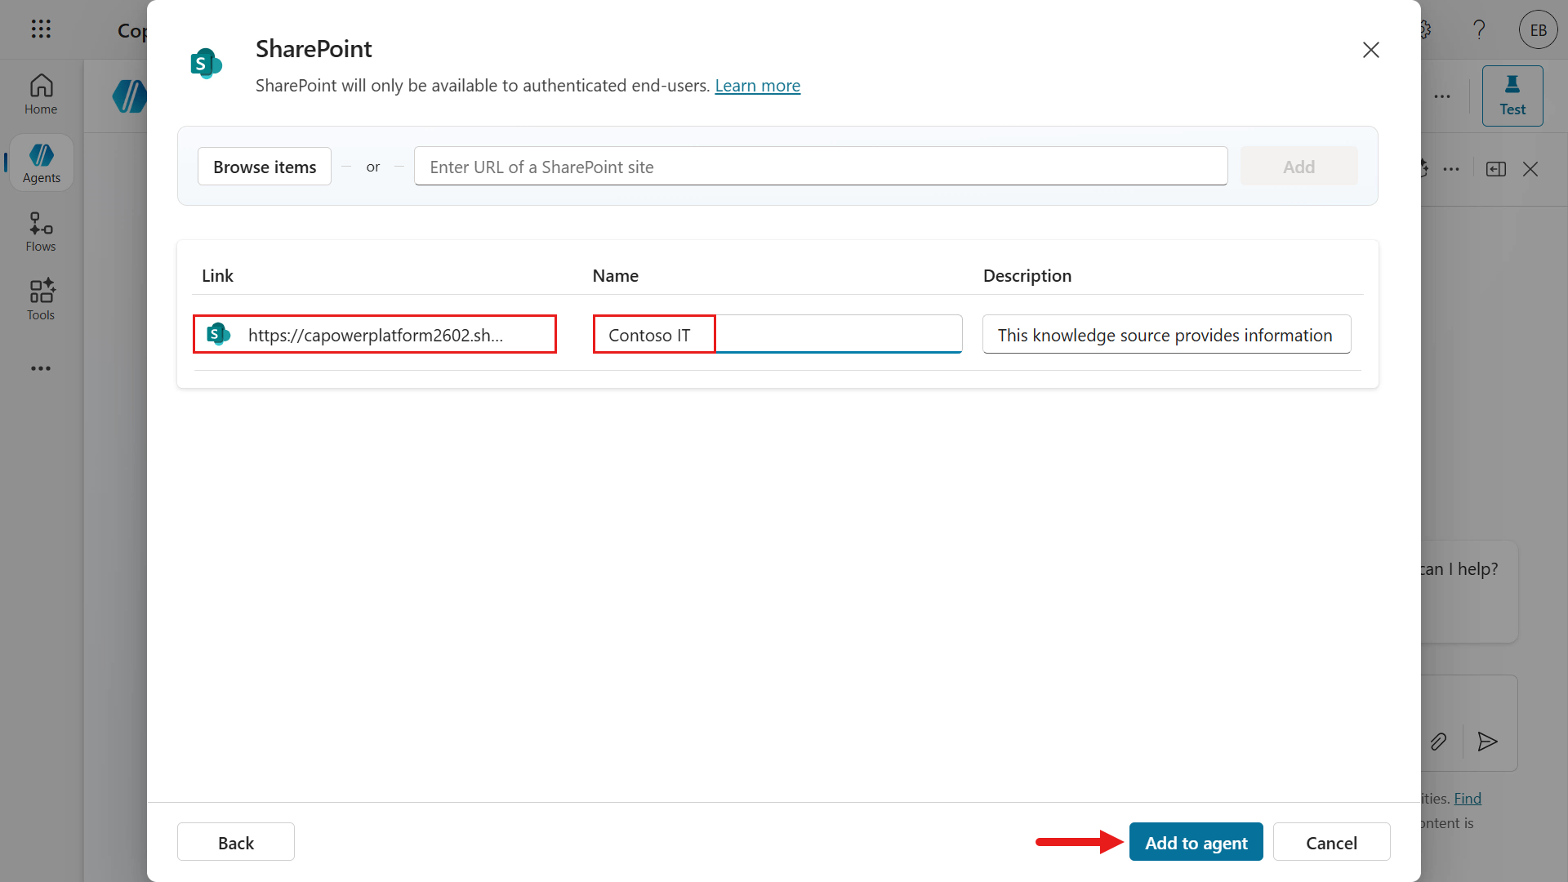Click the Browse items button

coord(264,166)
